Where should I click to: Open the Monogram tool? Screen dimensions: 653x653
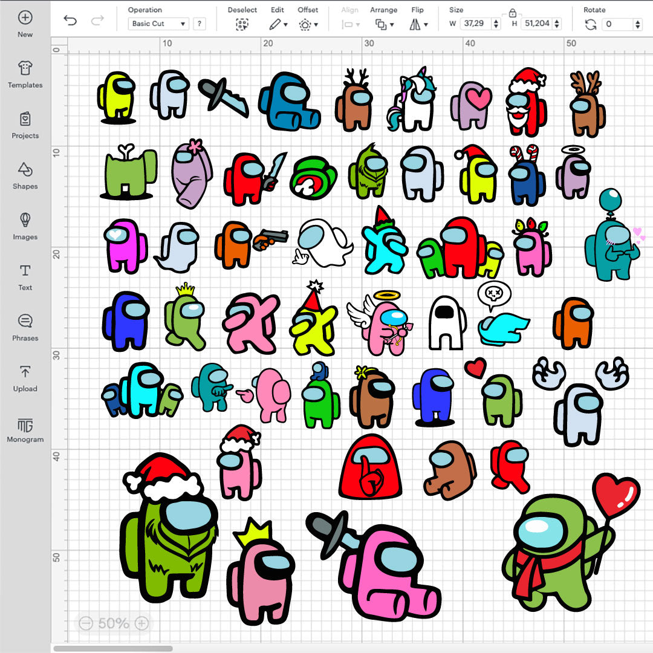tap(25, 429)
